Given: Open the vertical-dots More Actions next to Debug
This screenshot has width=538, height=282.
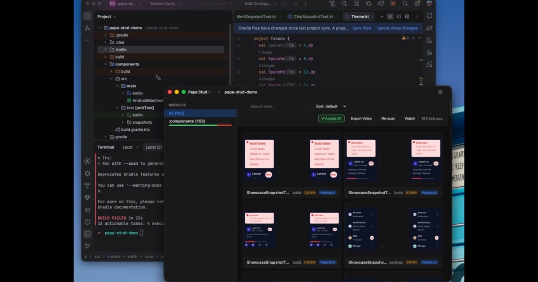Looking at the screenshot, I should point(306,4).
